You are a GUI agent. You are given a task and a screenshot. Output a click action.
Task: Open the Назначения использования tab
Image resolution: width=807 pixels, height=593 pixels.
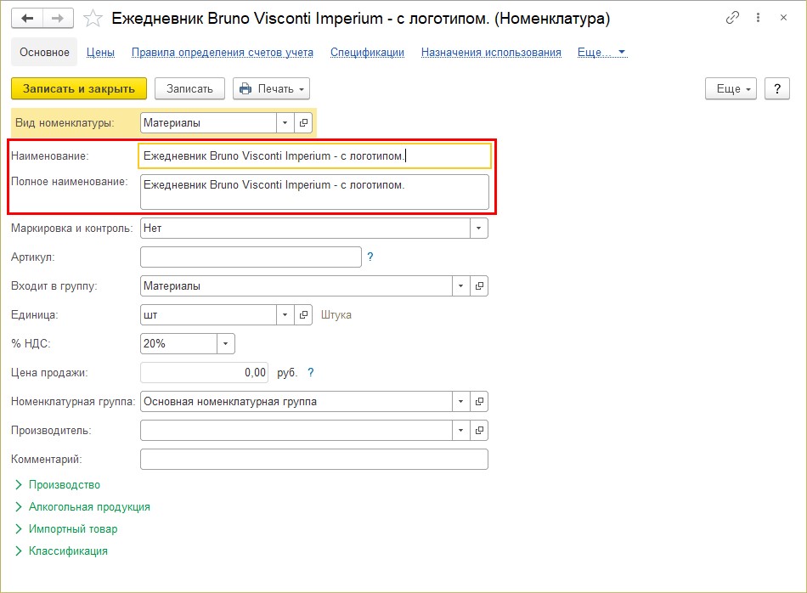[x=491, y=53]
